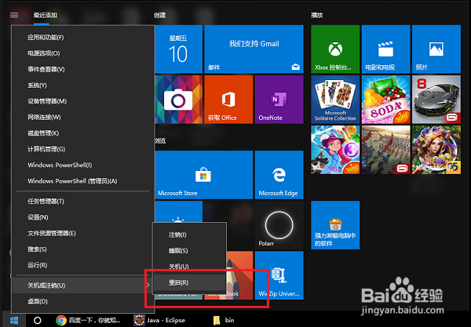The image size is (471, 327).
Task: Open the Xbox console tile
Action: [x=335, y=49]
